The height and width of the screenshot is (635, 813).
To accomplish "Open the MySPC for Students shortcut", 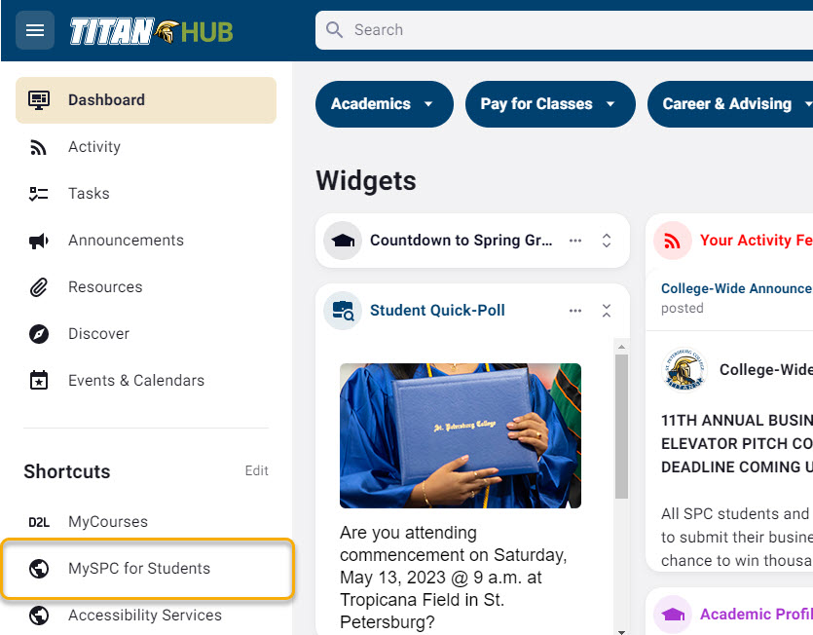I will tap(136, 569).
